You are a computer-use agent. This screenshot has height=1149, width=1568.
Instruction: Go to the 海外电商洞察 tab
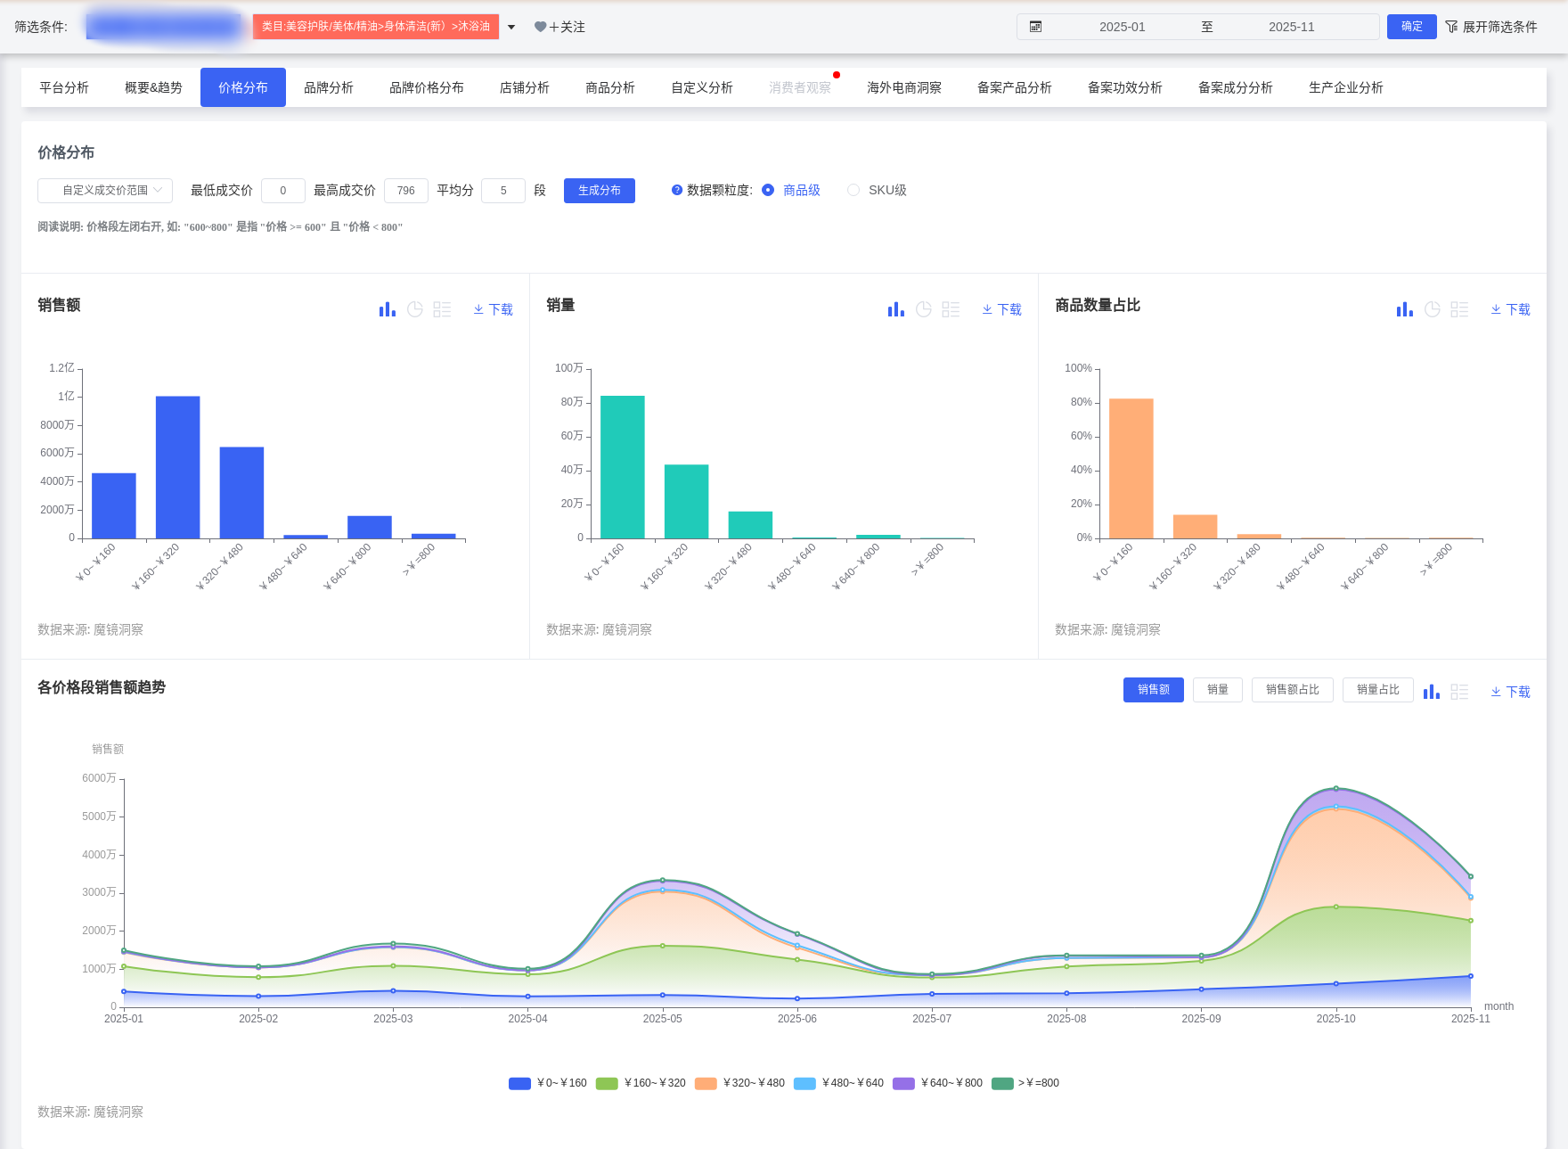coord(903,87)
